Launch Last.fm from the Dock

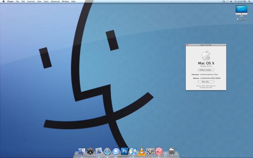point(159,151)
